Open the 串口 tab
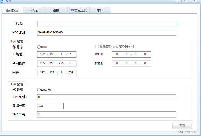This screenshot has height=136, width=201. tap(100, 10)
